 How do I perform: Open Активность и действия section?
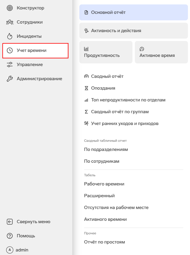pos(133,31)
